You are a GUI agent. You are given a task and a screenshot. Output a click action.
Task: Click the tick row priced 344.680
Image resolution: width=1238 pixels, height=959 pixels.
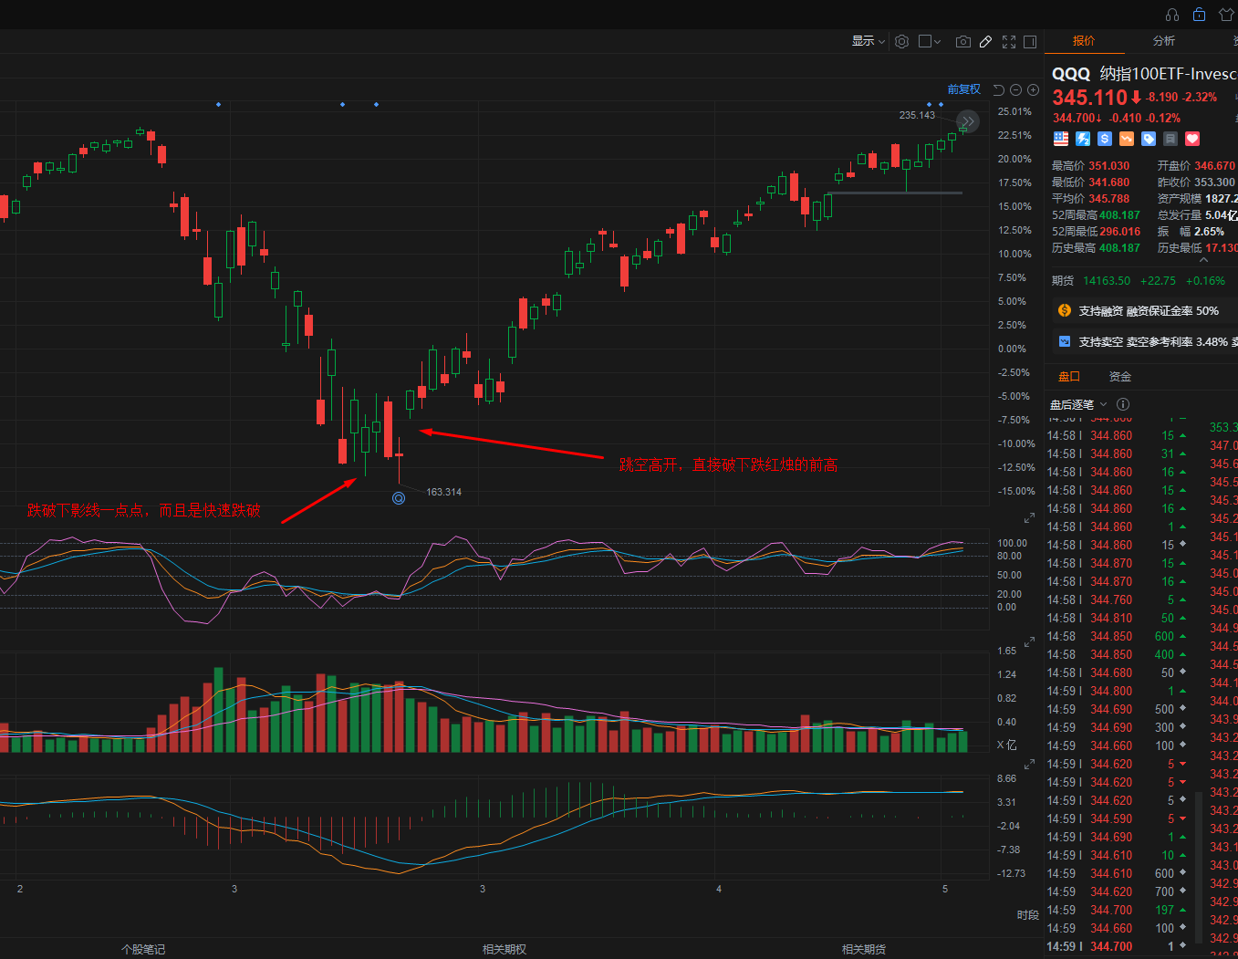point(1117,672)
